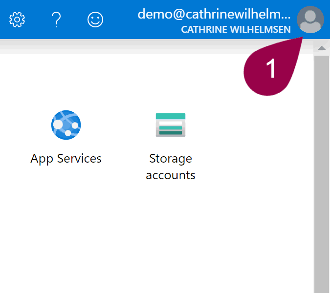This screenshot has height=293, width=330.
Task: Click the maroon number 1 callout marker
Action: pos(270,69)
